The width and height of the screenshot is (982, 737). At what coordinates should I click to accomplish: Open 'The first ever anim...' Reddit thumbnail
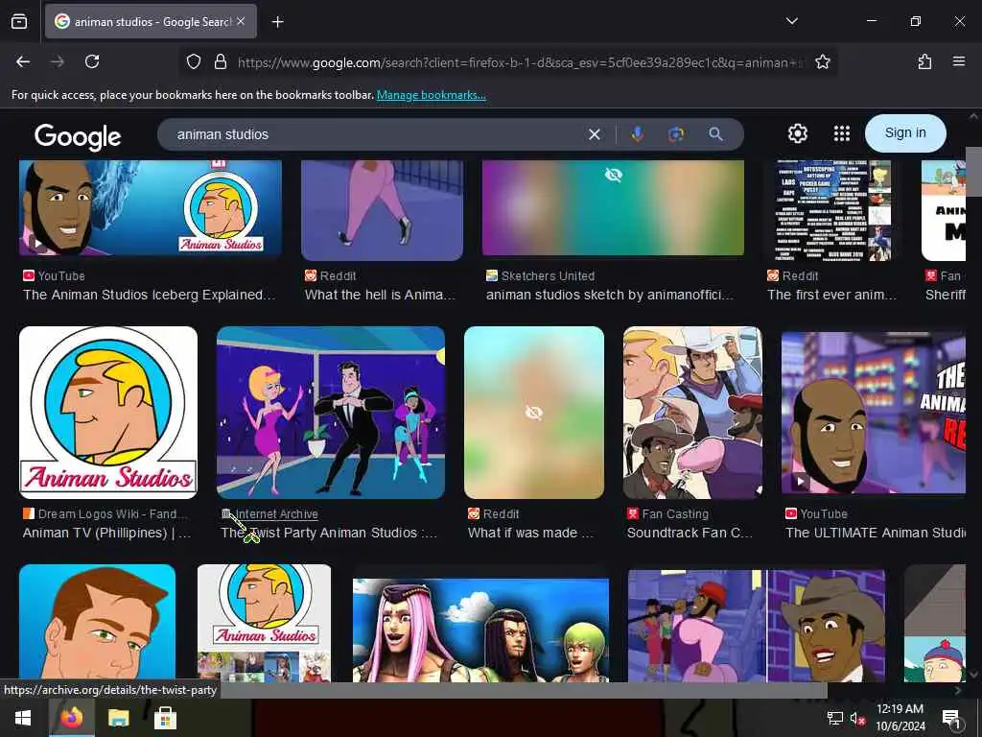click(x=833, y=210)
